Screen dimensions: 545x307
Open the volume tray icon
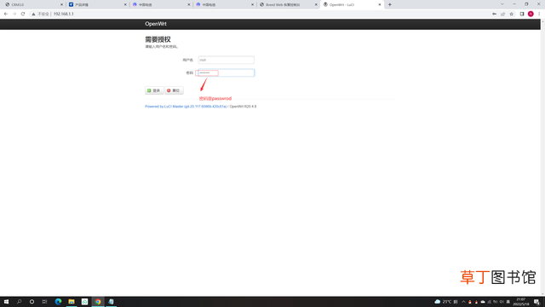(502, 302)
